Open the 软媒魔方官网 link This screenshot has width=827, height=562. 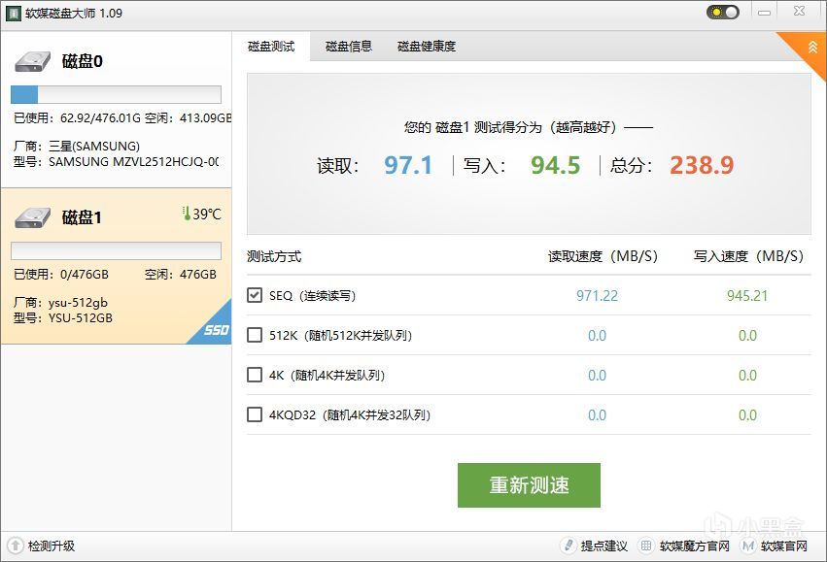(x=694, y=546)
